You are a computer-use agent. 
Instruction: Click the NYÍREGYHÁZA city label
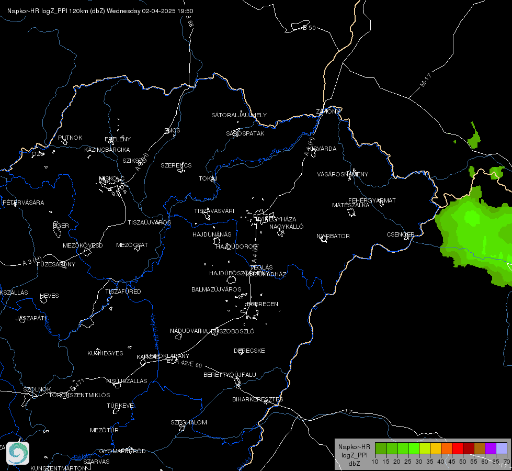point(276,219)
